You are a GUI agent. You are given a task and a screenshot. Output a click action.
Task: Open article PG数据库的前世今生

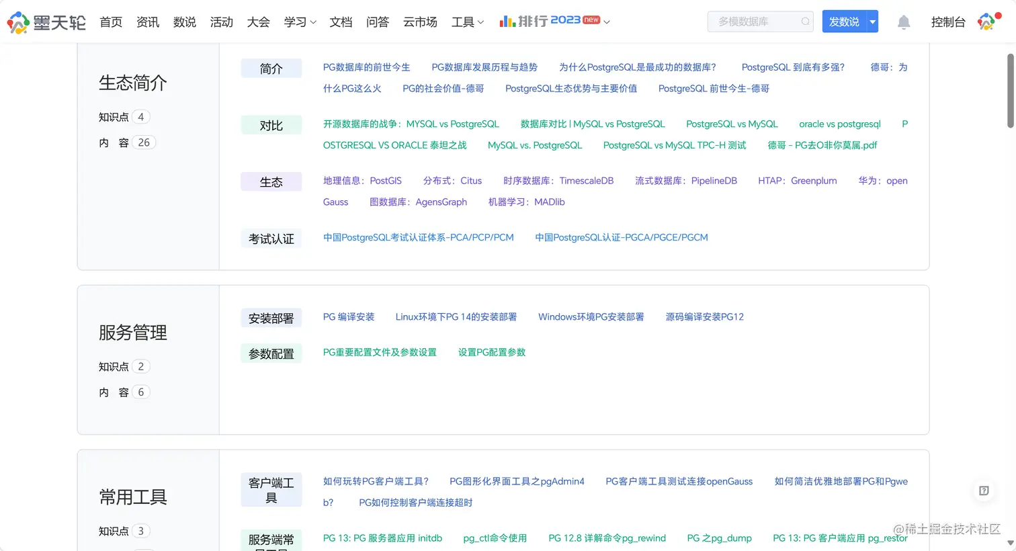coord(366,67)
